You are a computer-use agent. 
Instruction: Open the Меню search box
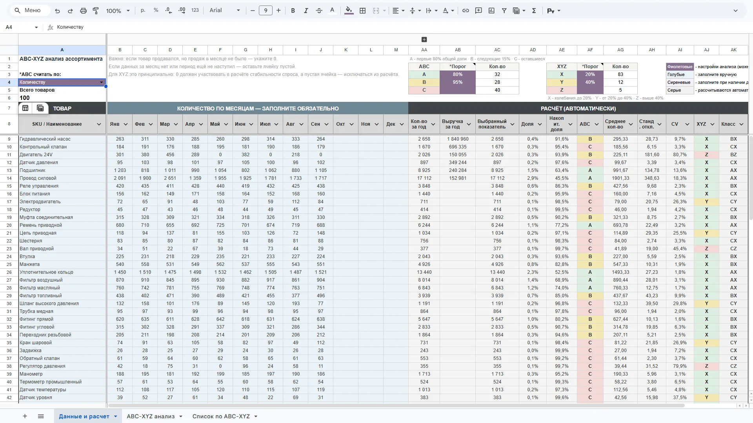(30, 11)
